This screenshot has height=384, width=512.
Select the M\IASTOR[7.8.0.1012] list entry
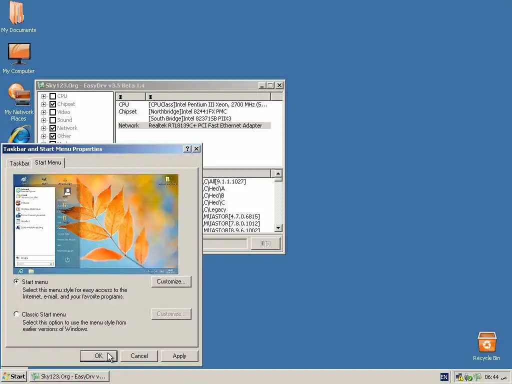coord(231,223)
